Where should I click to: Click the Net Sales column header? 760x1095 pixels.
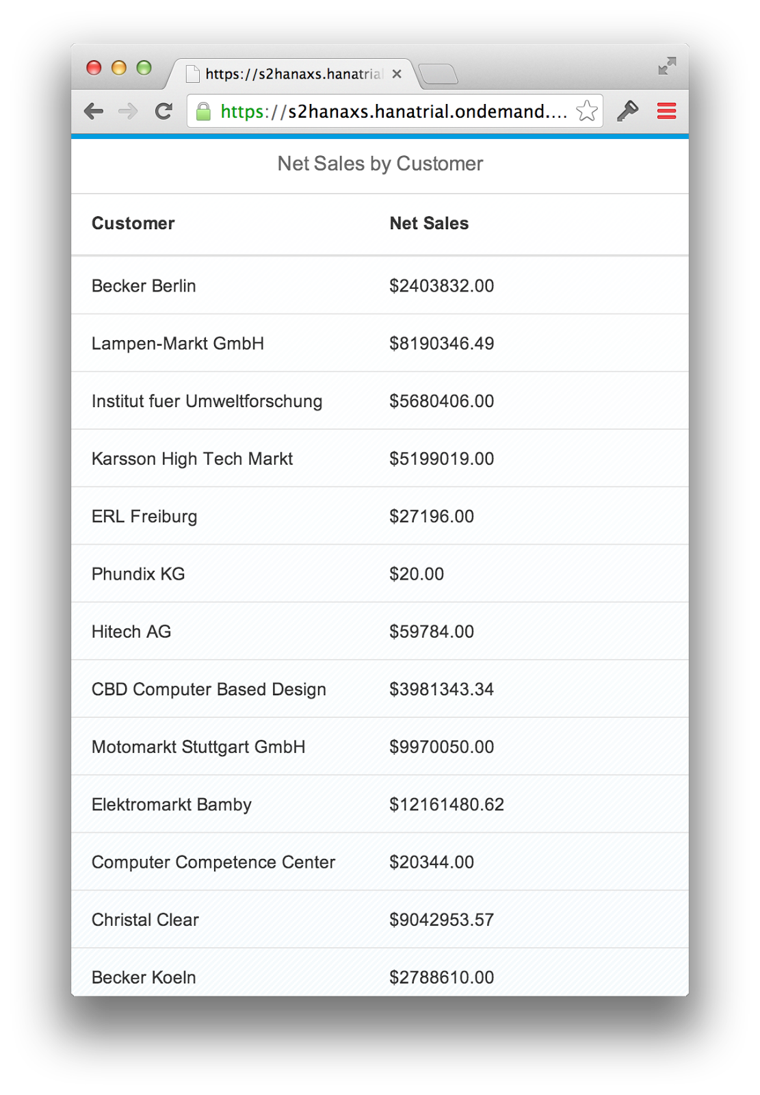tap(429, 224)
